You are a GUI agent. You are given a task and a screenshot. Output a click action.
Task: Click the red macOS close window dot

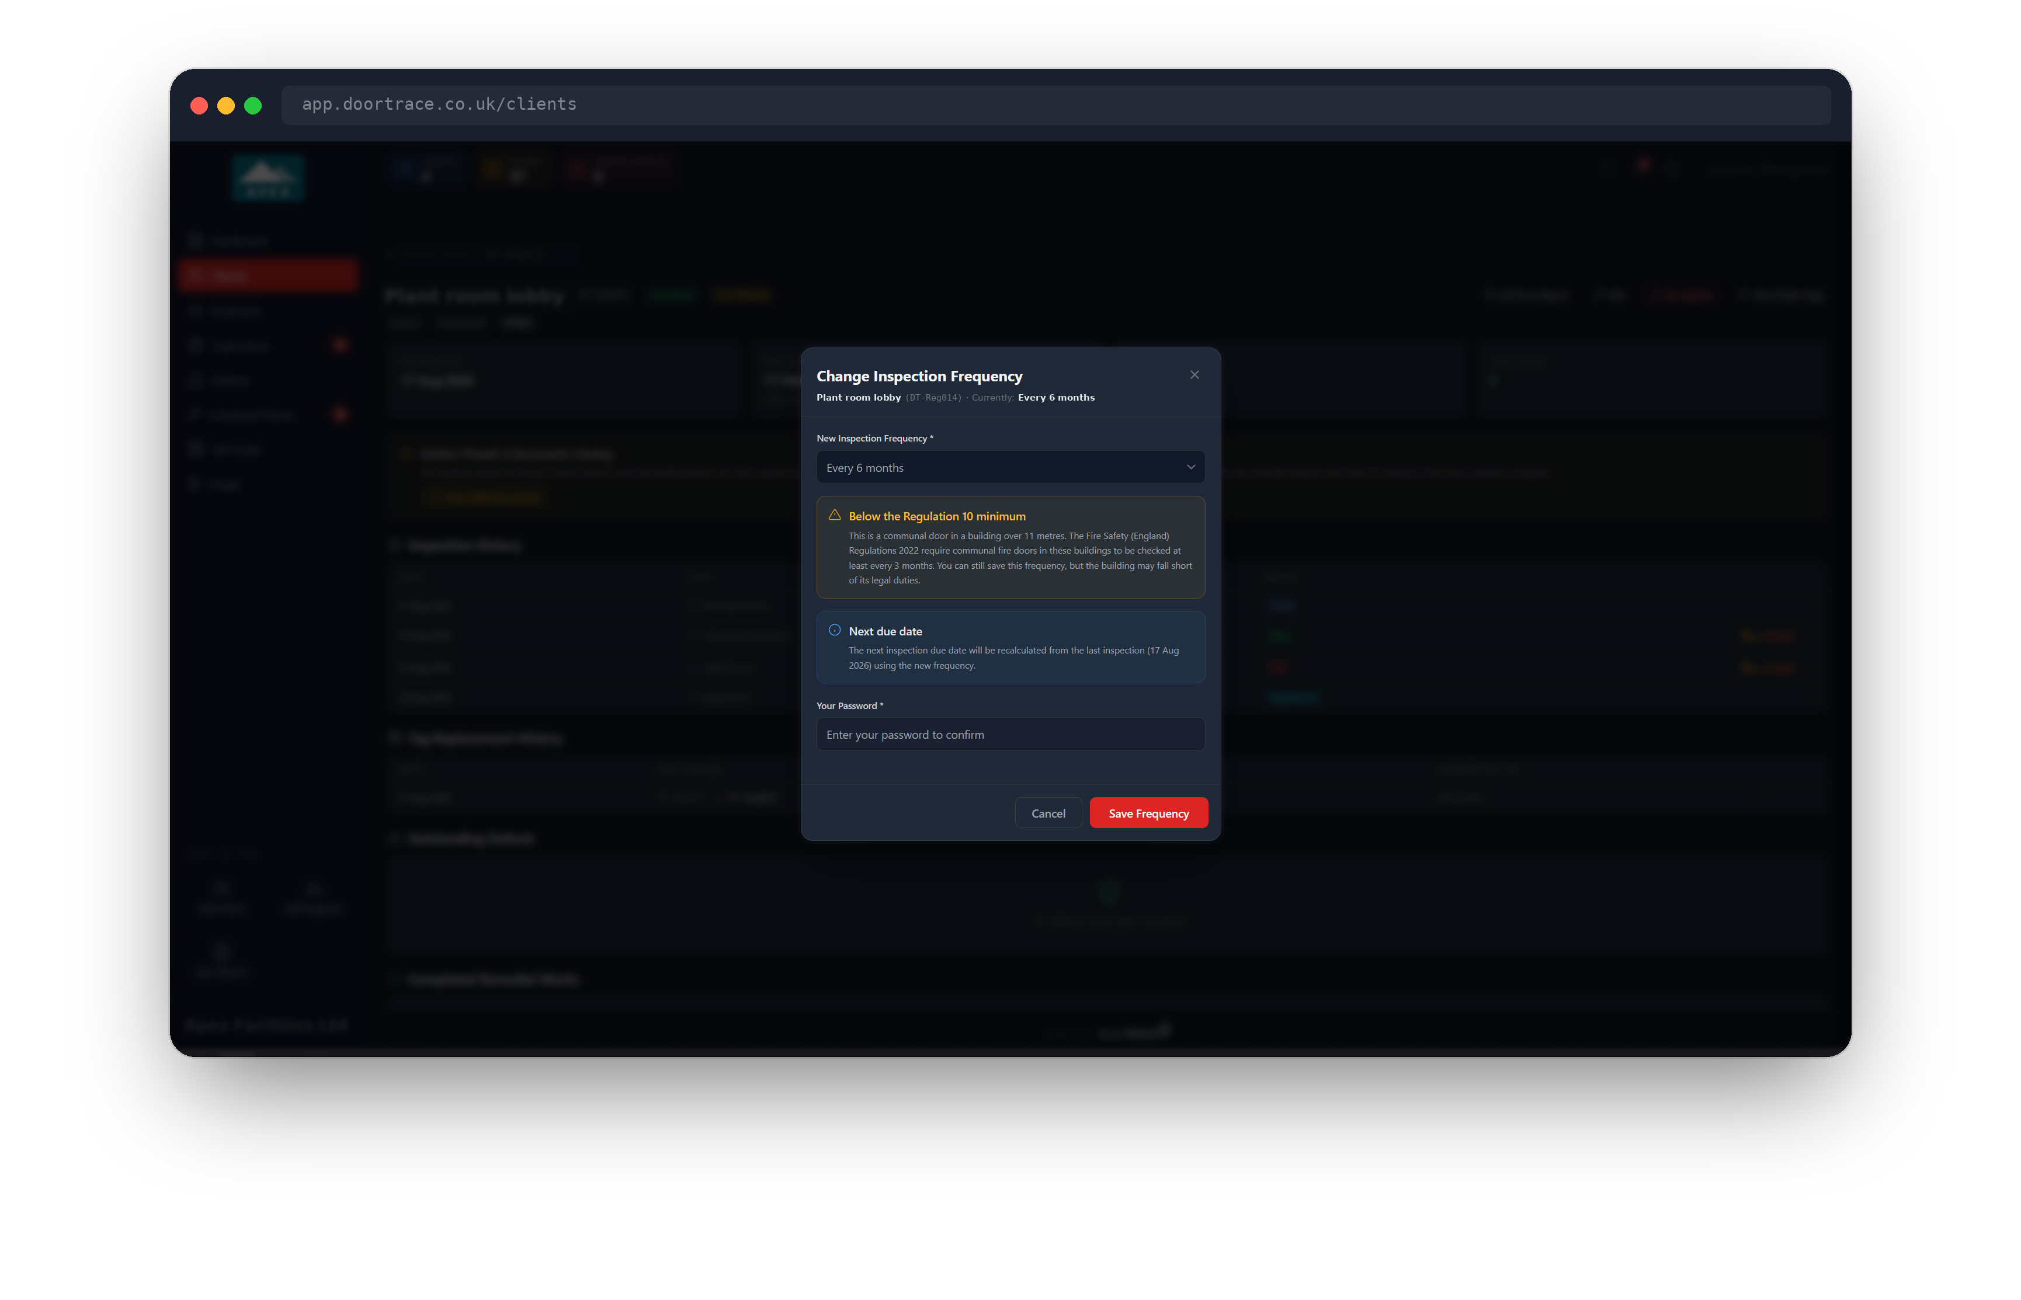199,106
